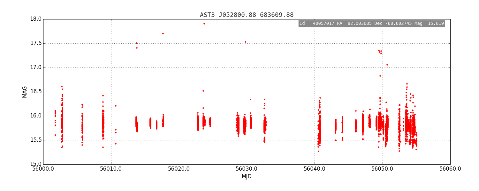The width and height of the screenshot is (479, 191).
Task: Click the 56000.0 x-axis tick label
Action: point(43,169)
